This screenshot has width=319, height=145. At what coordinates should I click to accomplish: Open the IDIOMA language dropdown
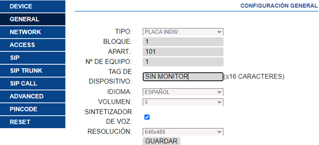pos(183,92)
